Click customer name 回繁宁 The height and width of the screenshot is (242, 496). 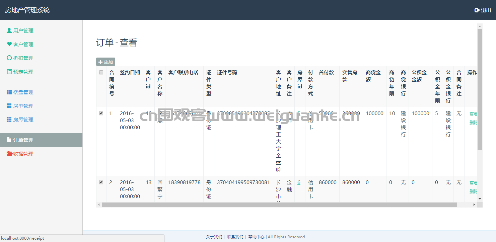(x=160, y=189)
